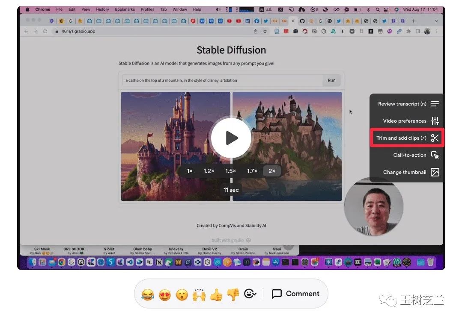Viewport: 459px width, 320px height.
Task: Go back with the browser back arrow
Action: pyautogui.click(x=27, y=31)
